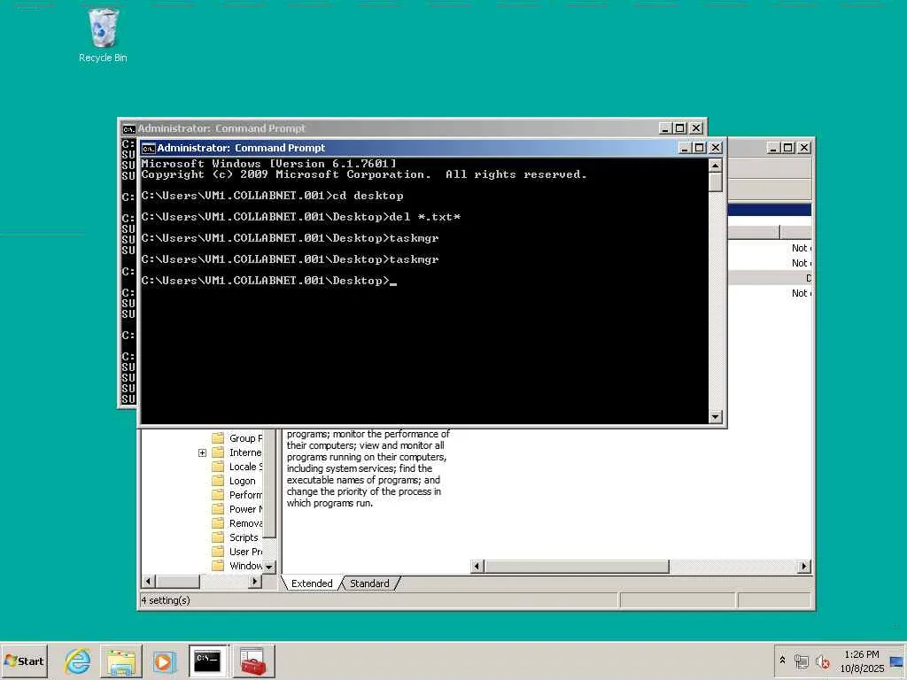This screenshot has height=680, width=907.
Task: Click the muted volume tray icon
Action: point(822,661)
